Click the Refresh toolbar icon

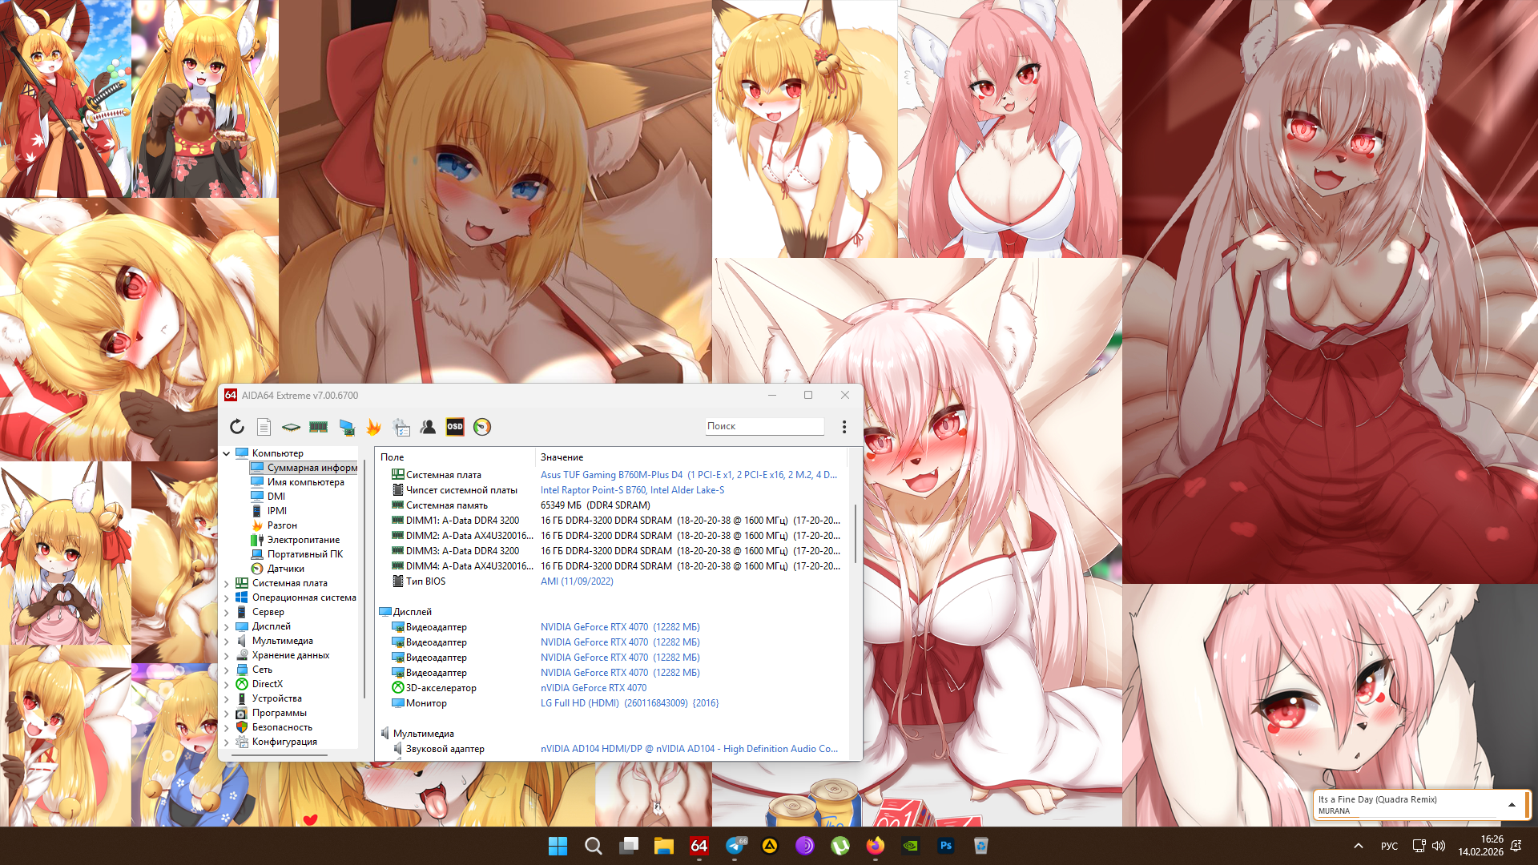[236, 427]
